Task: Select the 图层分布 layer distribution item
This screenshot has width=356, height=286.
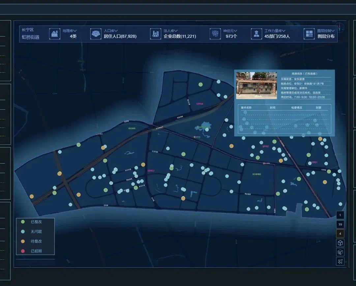Action: tap(326, 36)
